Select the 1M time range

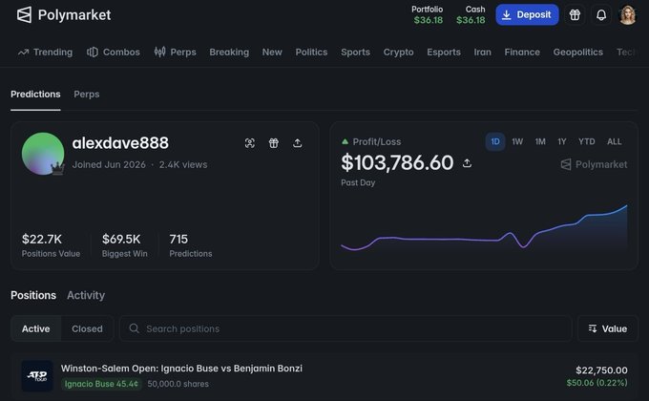540,141
